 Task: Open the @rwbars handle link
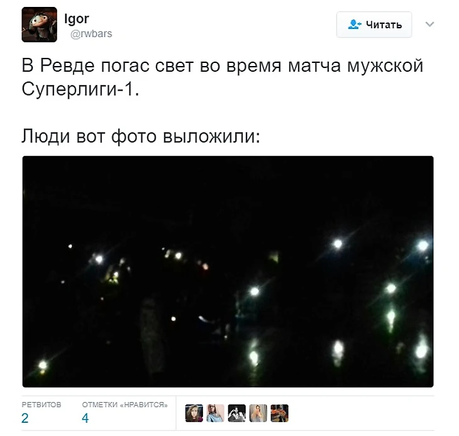(x=91, y=34)
